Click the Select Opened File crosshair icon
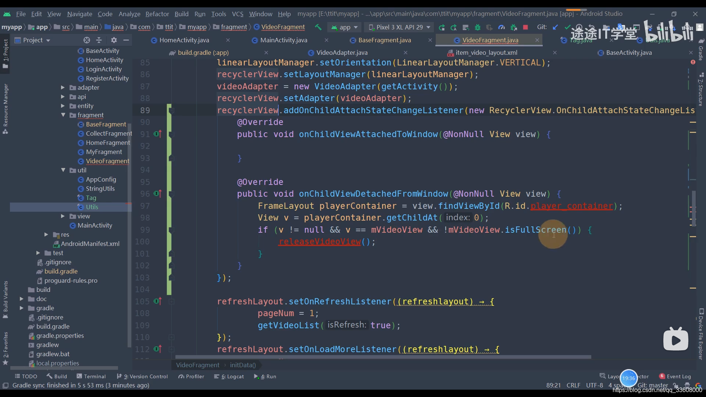The width and height of the screenshot is (706, 397). (87, 40)
